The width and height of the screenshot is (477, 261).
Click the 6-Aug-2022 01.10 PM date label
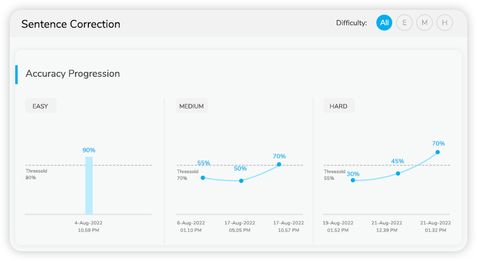(191, 226)
